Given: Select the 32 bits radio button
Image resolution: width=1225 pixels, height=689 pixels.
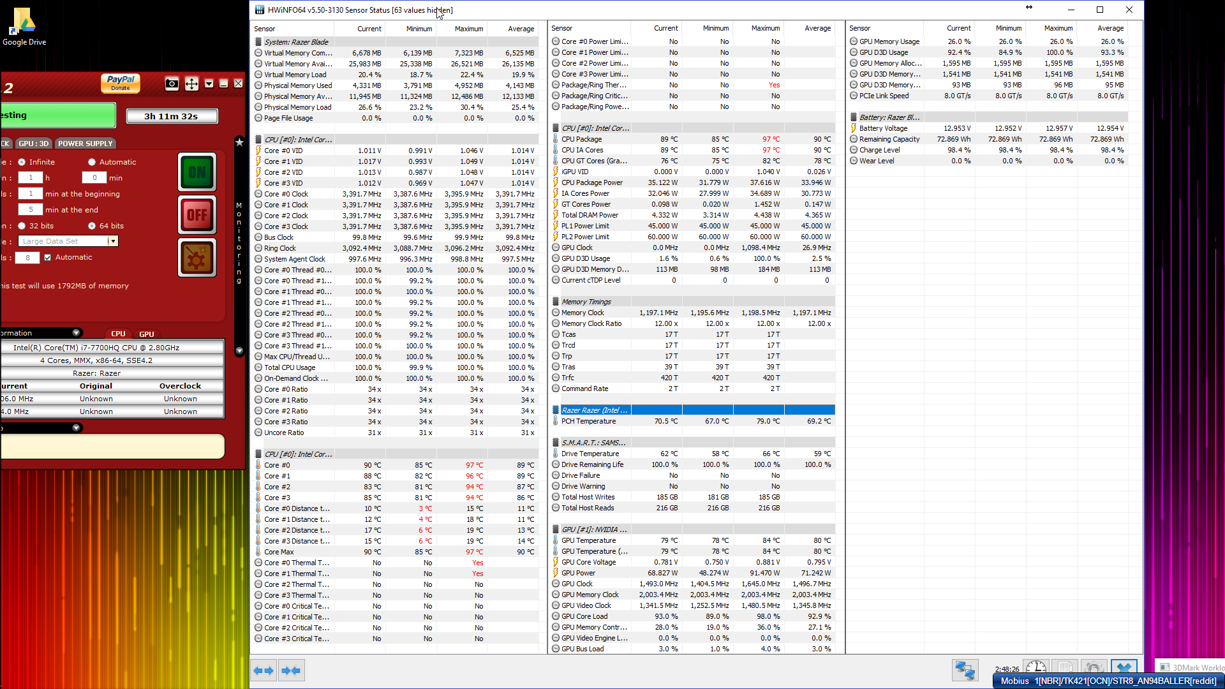Looking at the screenshot, I should (22, 226).
